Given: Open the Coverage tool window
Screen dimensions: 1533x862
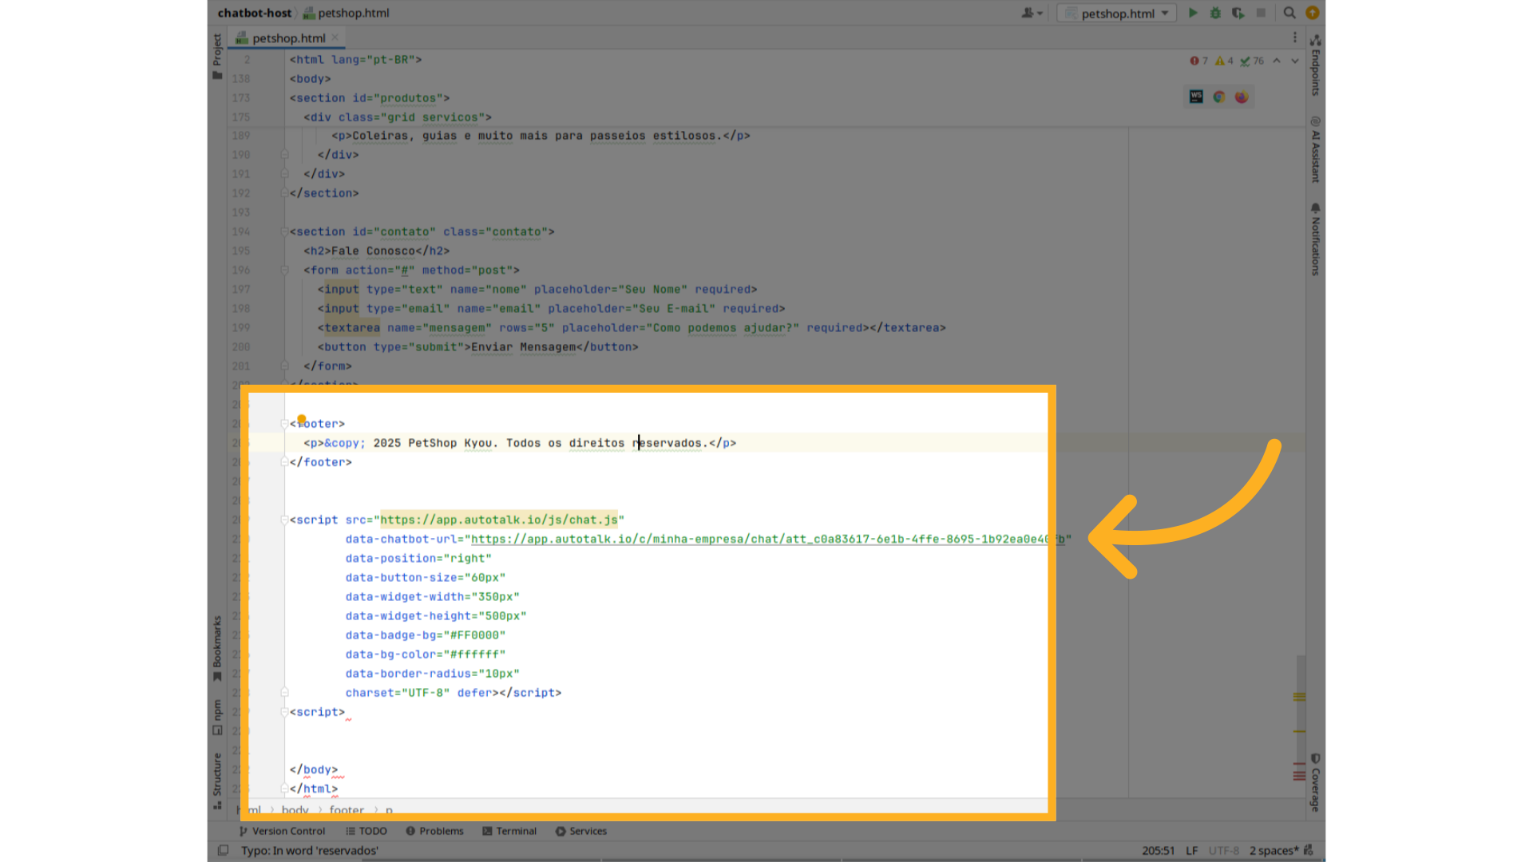Looking at the screenshot, I should (x=1315, y=782).
